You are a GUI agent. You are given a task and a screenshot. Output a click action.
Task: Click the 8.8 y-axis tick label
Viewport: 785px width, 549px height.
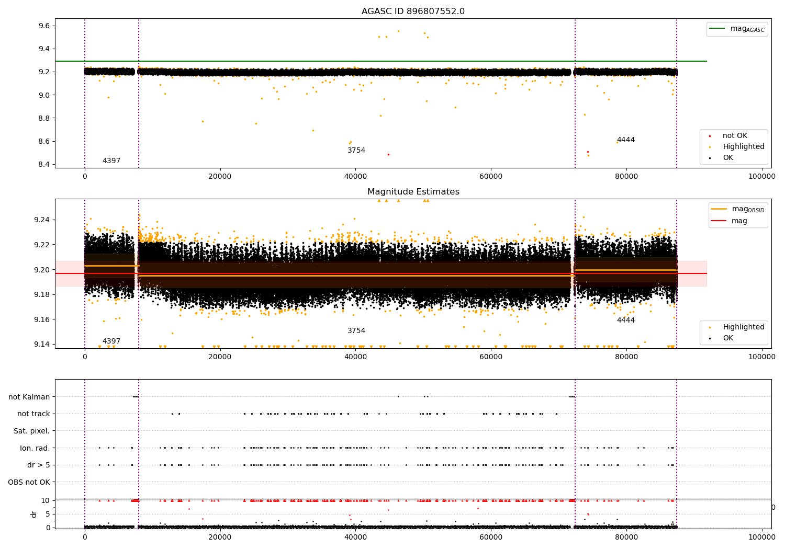44,118
